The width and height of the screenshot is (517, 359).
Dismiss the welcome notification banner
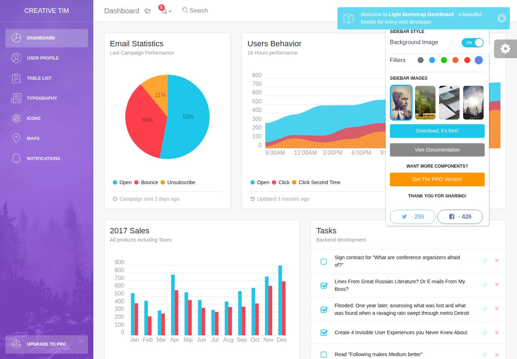coord(502,18)
